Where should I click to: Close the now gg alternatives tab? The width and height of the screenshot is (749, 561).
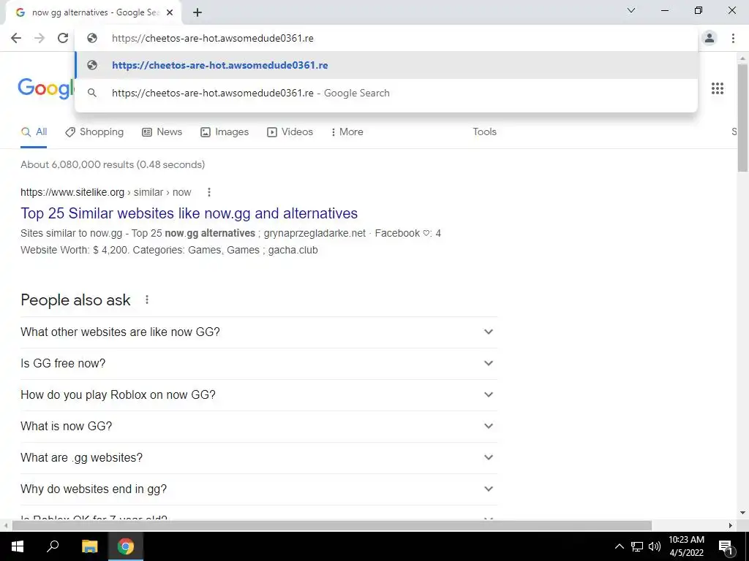click(x=170, y=12)
